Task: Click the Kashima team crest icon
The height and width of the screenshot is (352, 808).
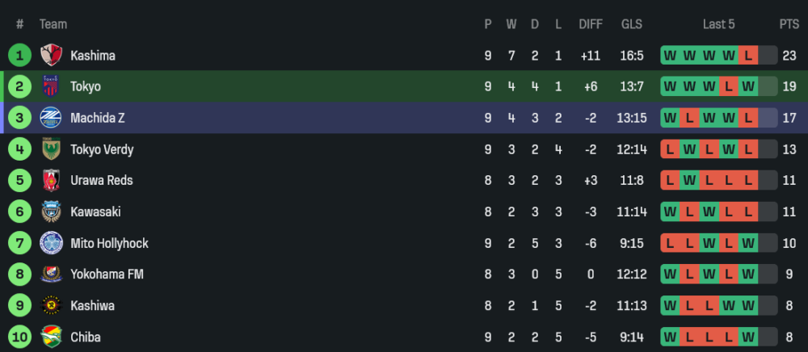Action: coord(51,56)
